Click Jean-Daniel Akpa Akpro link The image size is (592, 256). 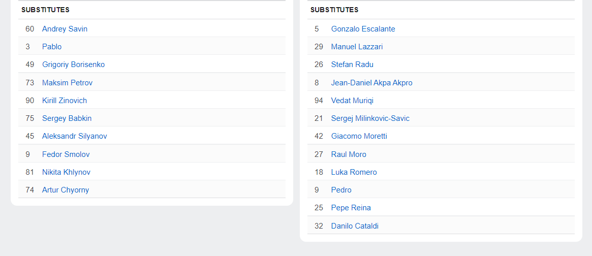[x=371, y=82]
